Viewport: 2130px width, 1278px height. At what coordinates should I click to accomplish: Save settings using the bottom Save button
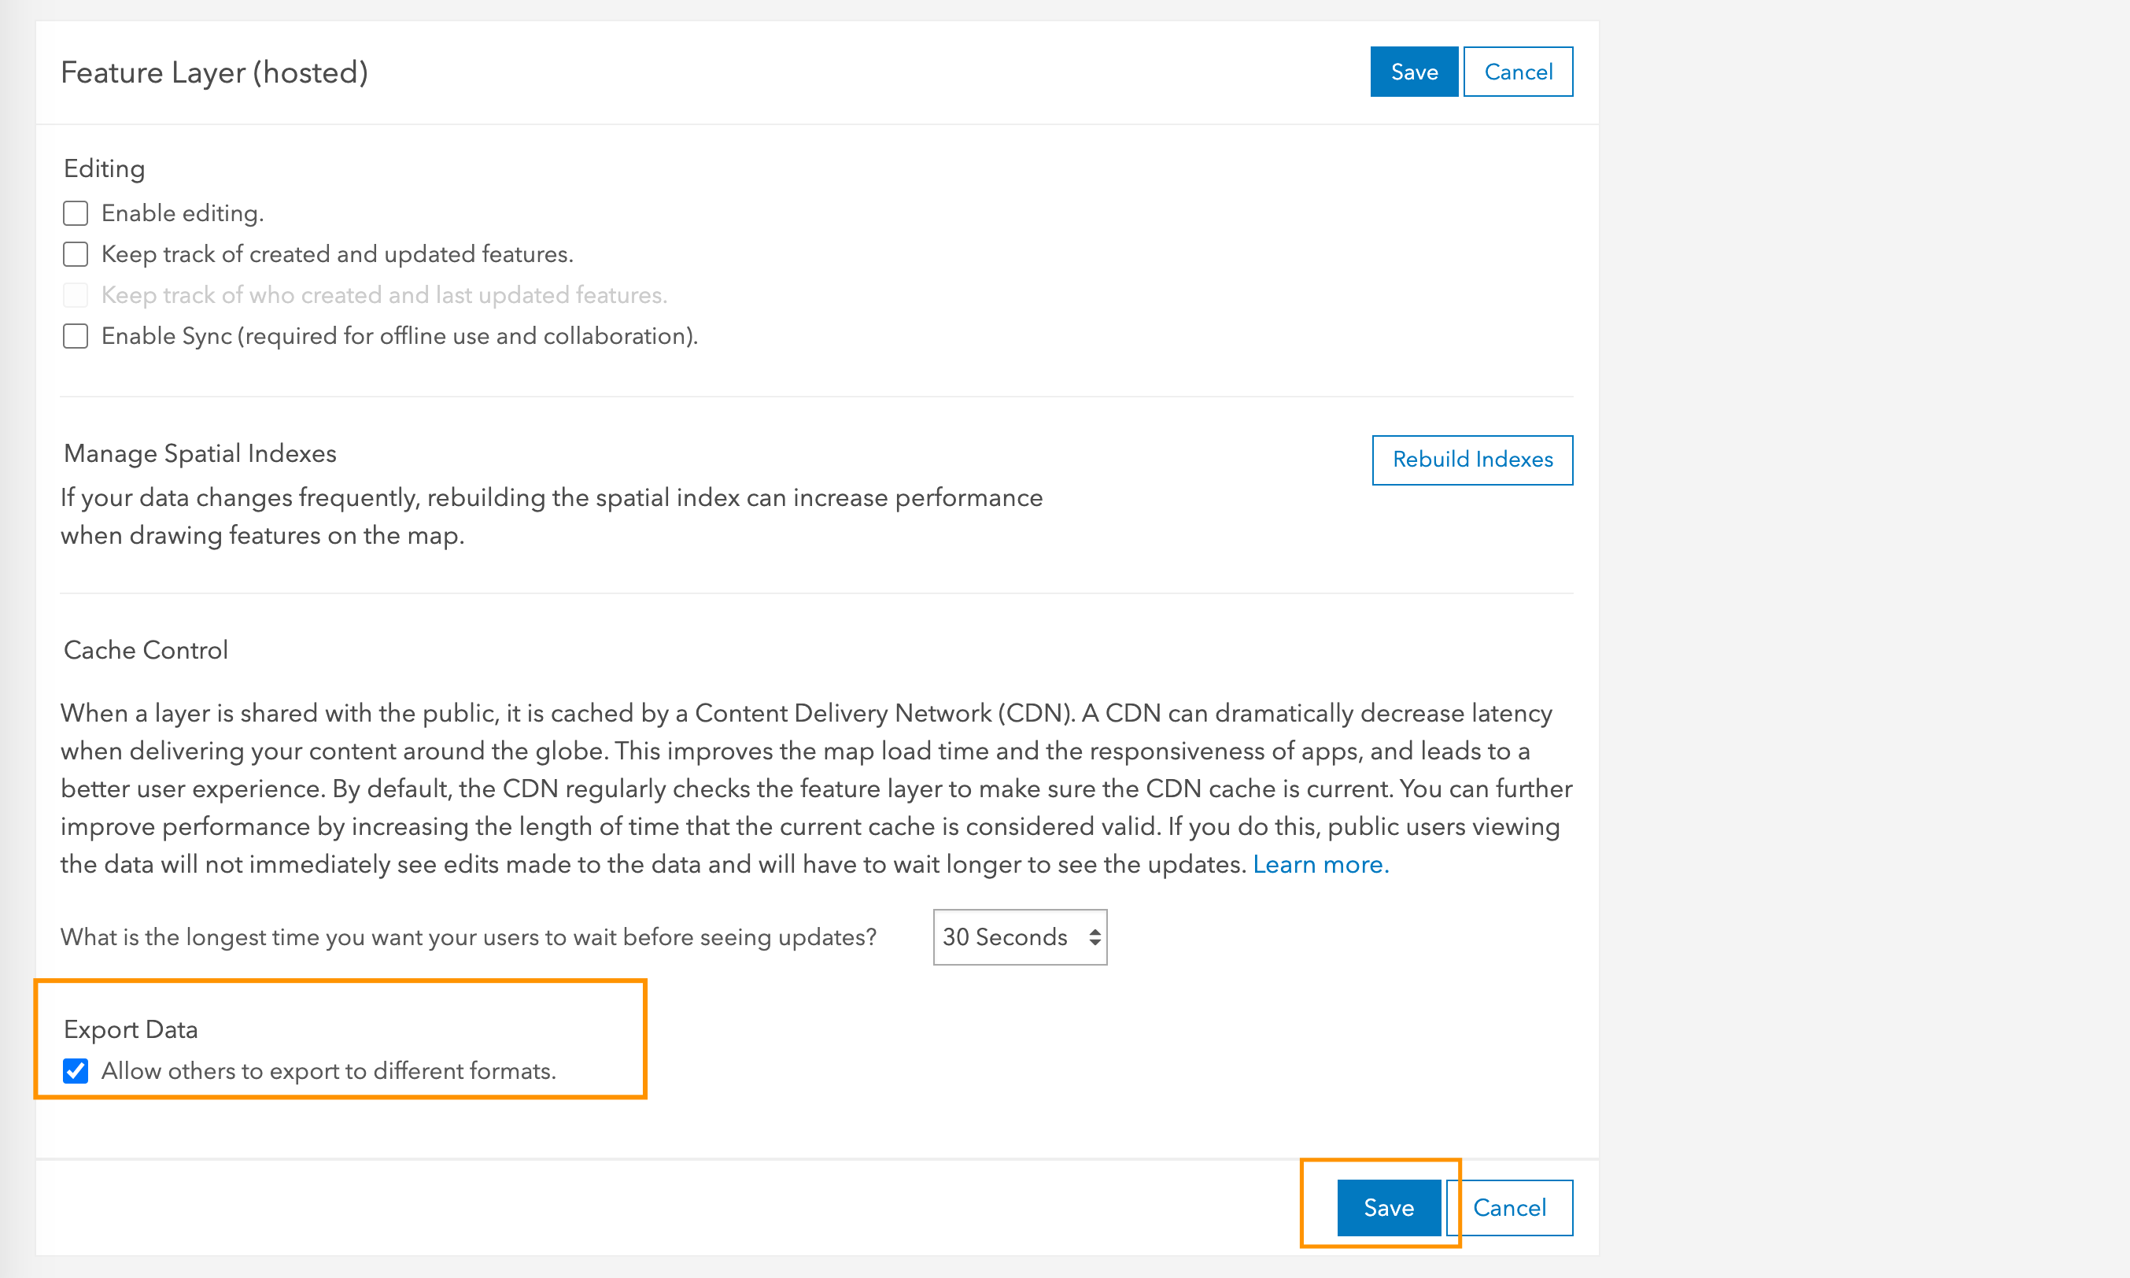pos(1389,1207)
